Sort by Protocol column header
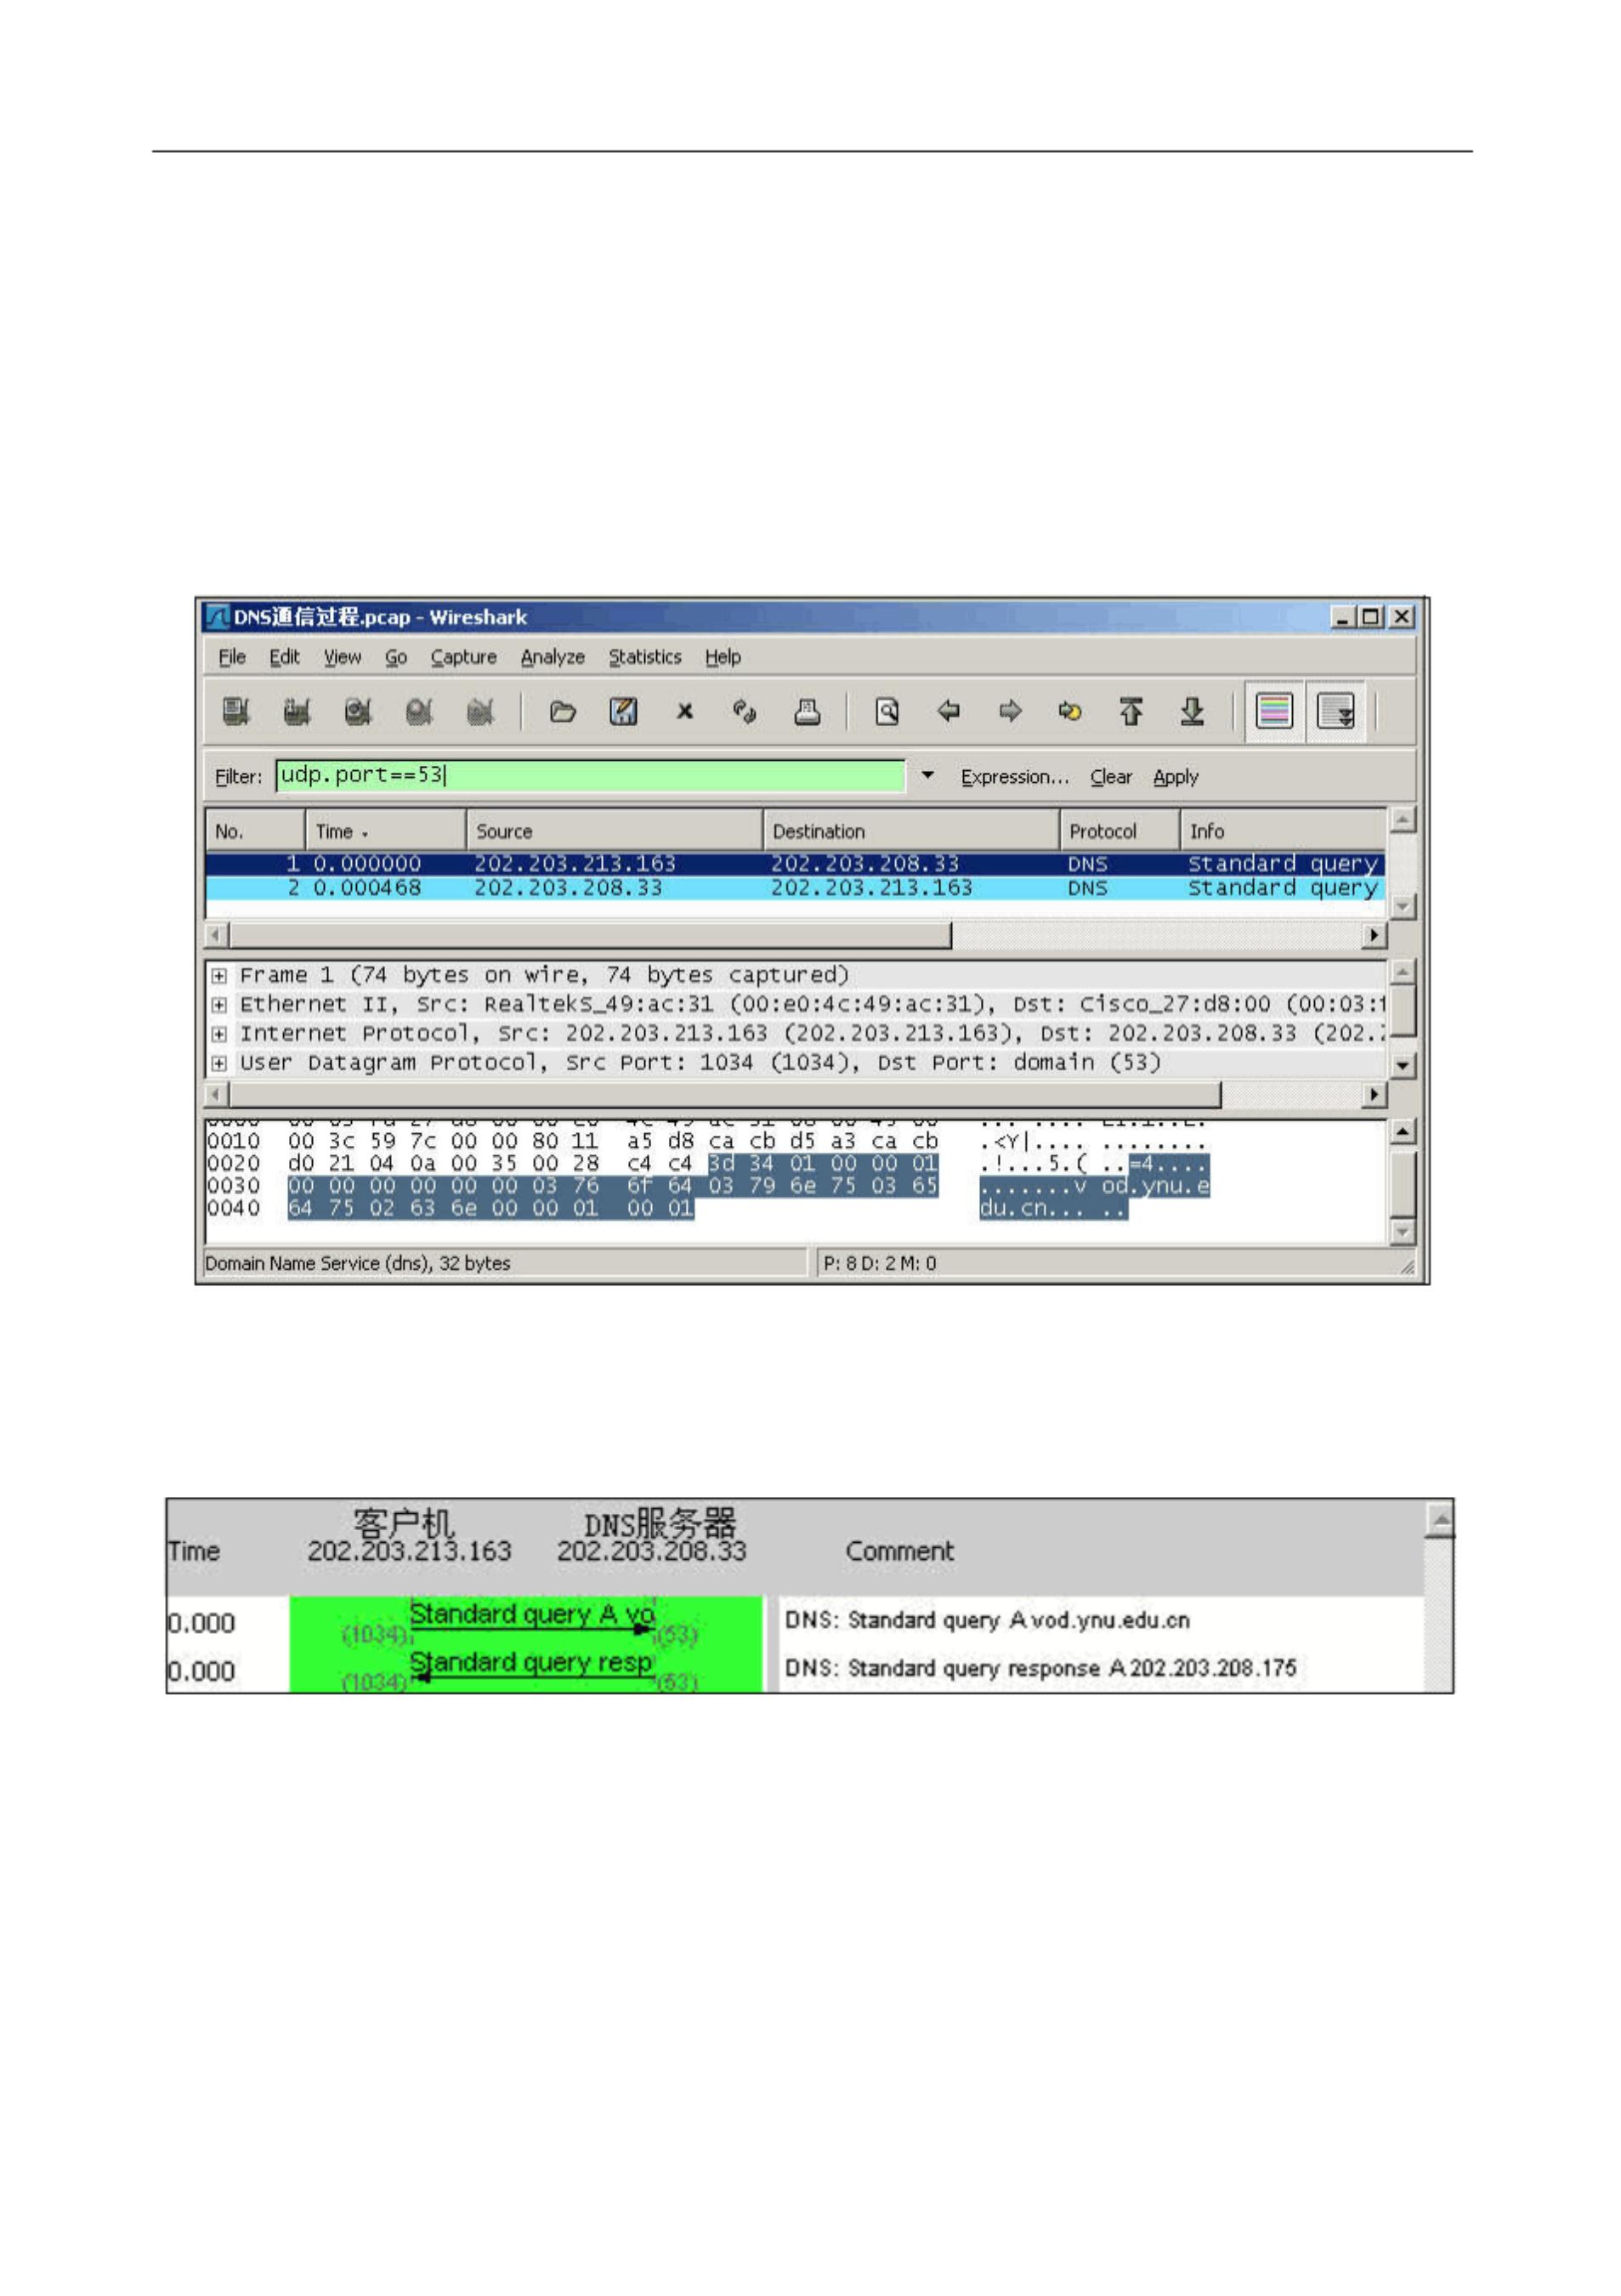This screenshot has width=1621, height=2296. coord(1120,831)
